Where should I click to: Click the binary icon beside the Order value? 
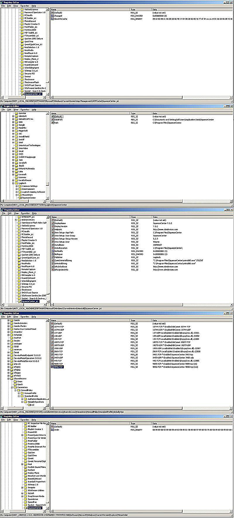click(x=53, y=430)
